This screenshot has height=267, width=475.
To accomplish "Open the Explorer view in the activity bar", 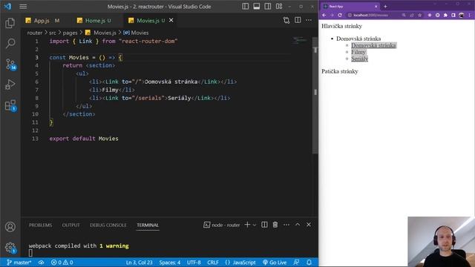I will tap(10, 23).
